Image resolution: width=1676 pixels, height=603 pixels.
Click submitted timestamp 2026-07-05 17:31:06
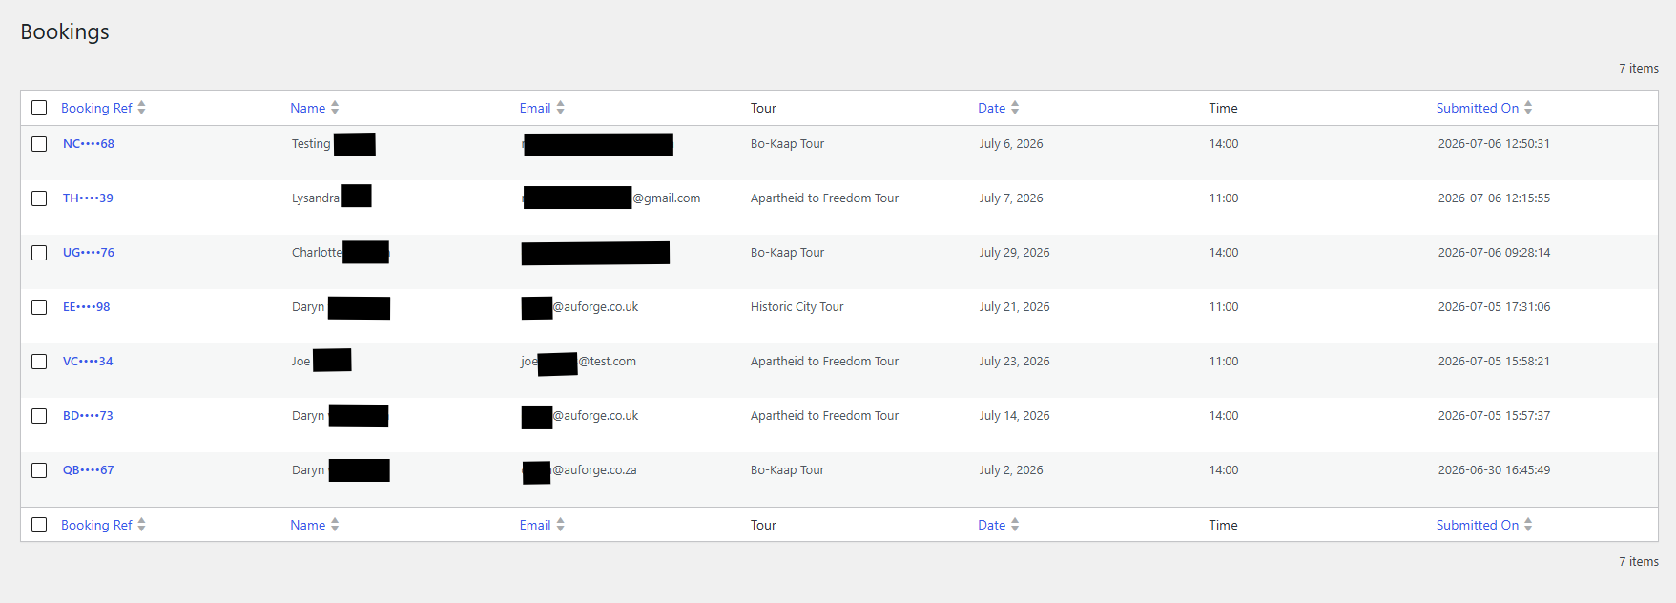(x=1494, y=307)
